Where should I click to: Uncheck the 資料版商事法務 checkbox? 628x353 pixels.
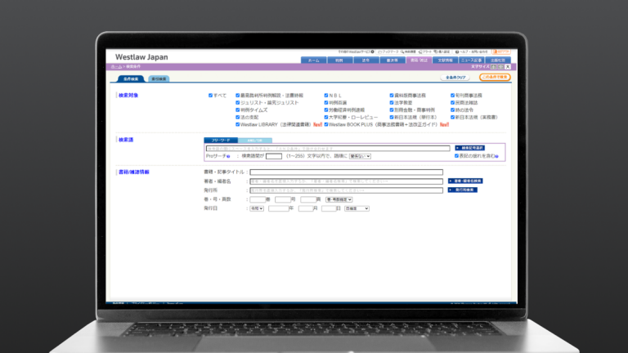(x=392, y=96)
